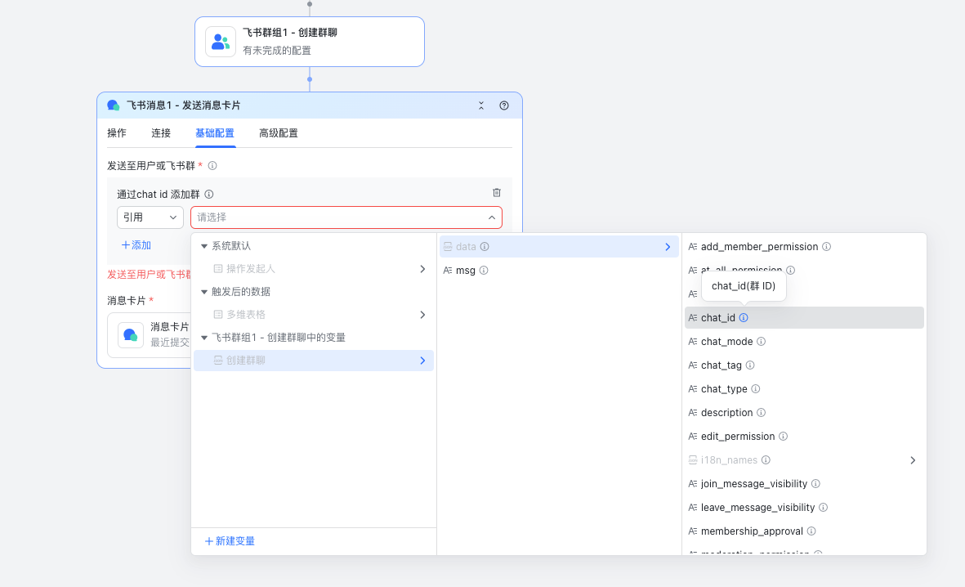Open help for 发送消息卡片 panel
This screenshot has width=965, height=587.
504,106
